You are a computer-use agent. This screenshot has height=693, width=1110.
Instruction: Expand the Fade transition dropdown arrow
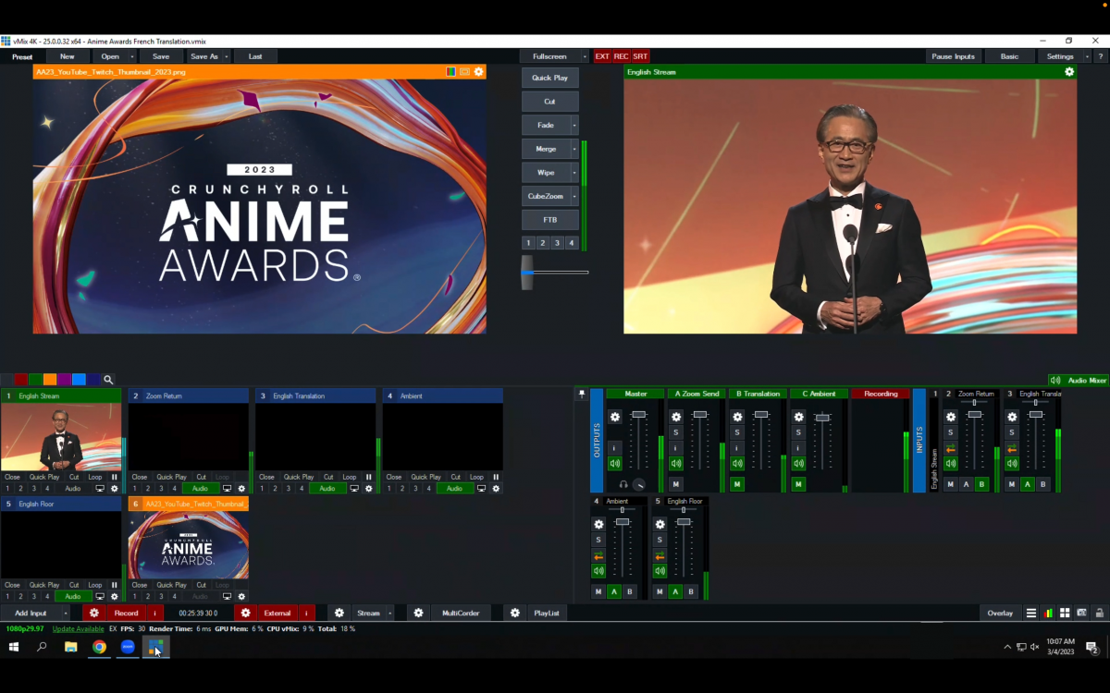(x=574, y=126)
